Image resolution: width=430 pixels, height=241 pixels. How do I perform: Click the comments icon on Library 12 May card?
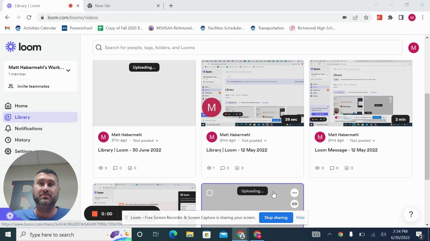pyautogui.click(x=222, y=168)
